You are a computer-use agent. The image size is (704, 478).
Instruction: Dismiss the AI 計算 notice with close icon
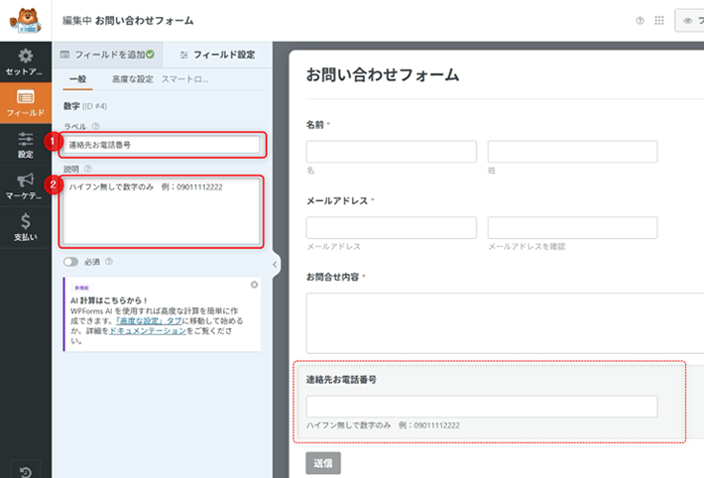[254, 285]
